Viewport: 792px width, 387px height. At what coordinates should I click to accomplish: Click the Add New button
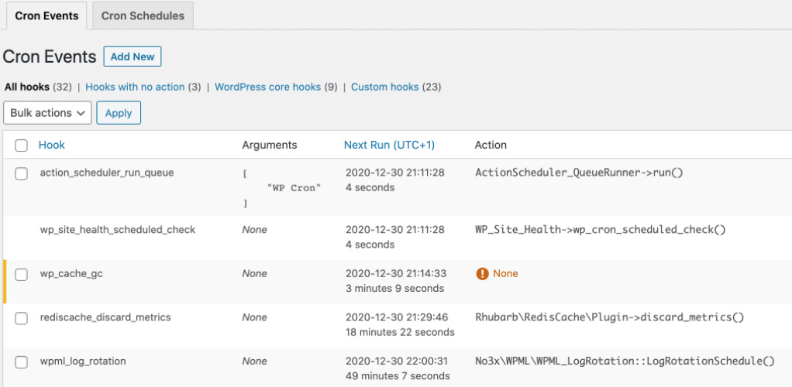coord(133,57)
